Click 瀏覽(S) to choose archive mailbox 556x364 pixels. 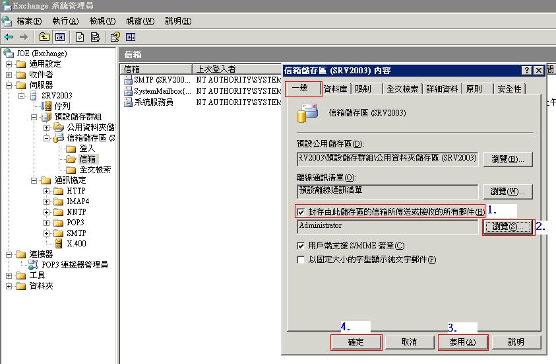[508, 227]
